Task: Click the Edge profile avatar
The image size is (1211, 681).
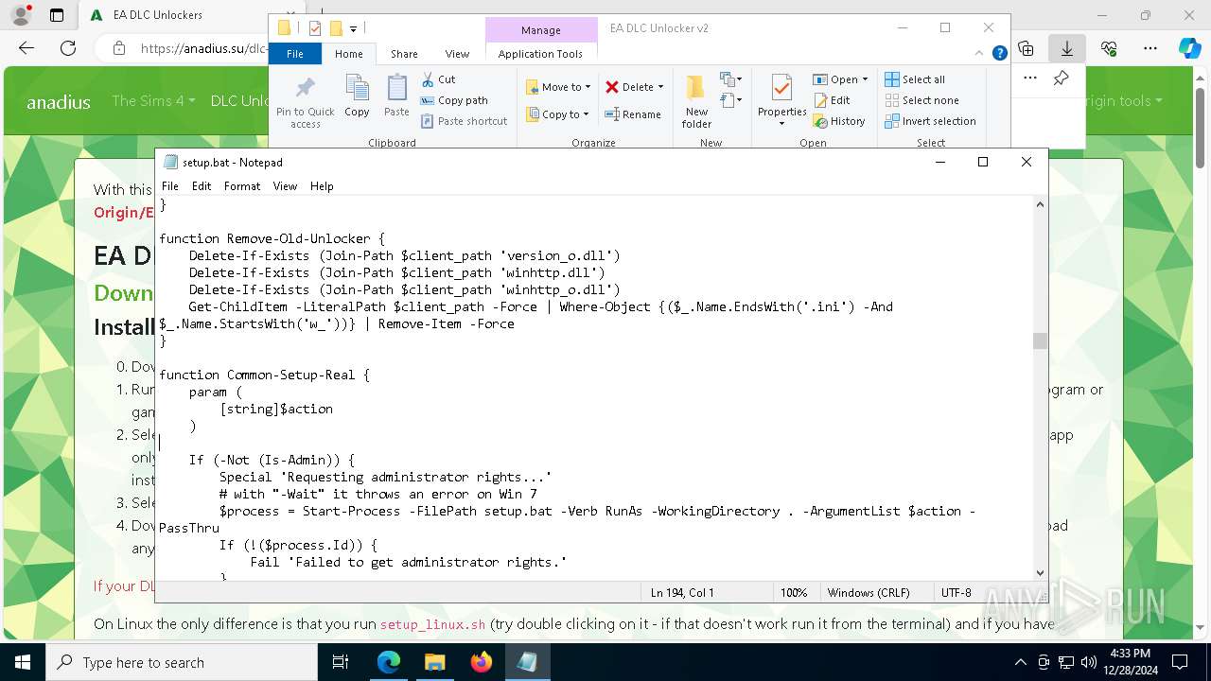Action: [20, 15]
